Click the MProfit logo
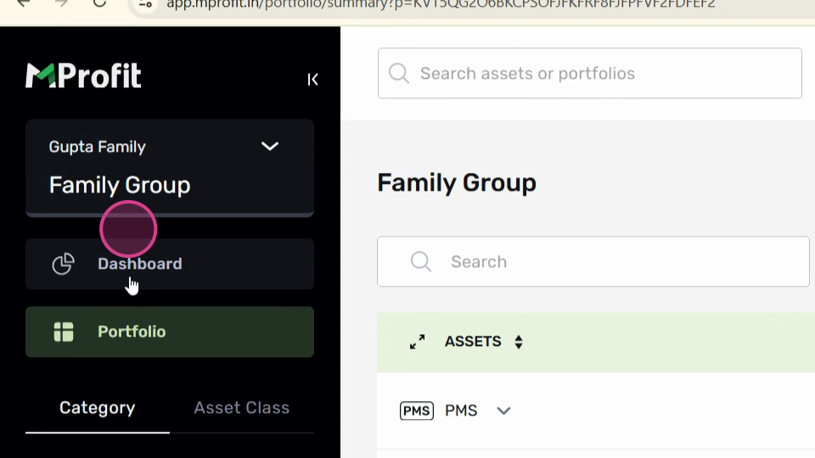Image resolution: width=815 pixels, height=458 pixels. [83, 75]
